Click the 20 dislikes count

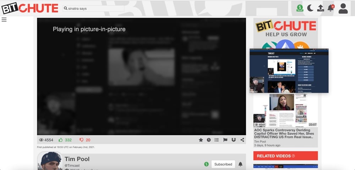(x=88, y=140)
